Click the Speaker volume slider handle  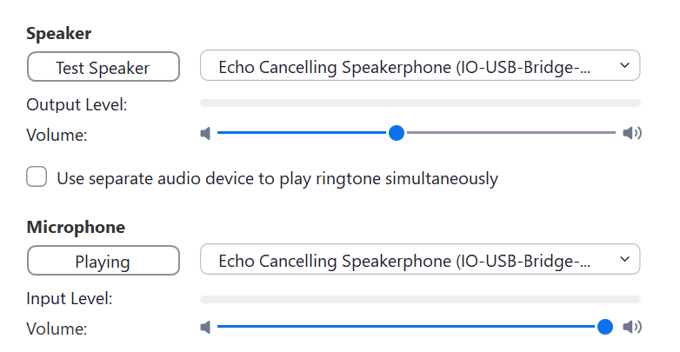pyautogui.click(x=397, y=133)
